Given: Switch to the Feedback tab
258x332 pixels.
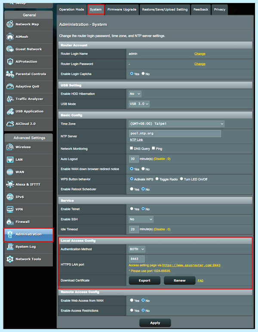Looking at the screenshot, I should [x=201, y=9].
